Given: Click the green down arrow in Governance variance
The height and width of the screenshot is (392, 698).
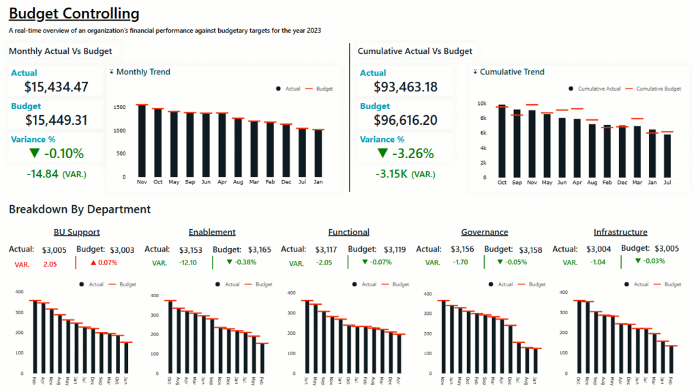Looking at the screenshot, I should 501,262.
